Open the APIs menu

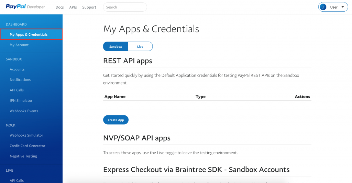pos(73,7)
